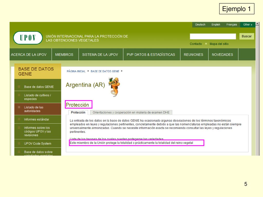Screen dimensions: 263x197
Task: Click PÁGINA INICIAL breadcrumb
Action: (x=76, y=71)
